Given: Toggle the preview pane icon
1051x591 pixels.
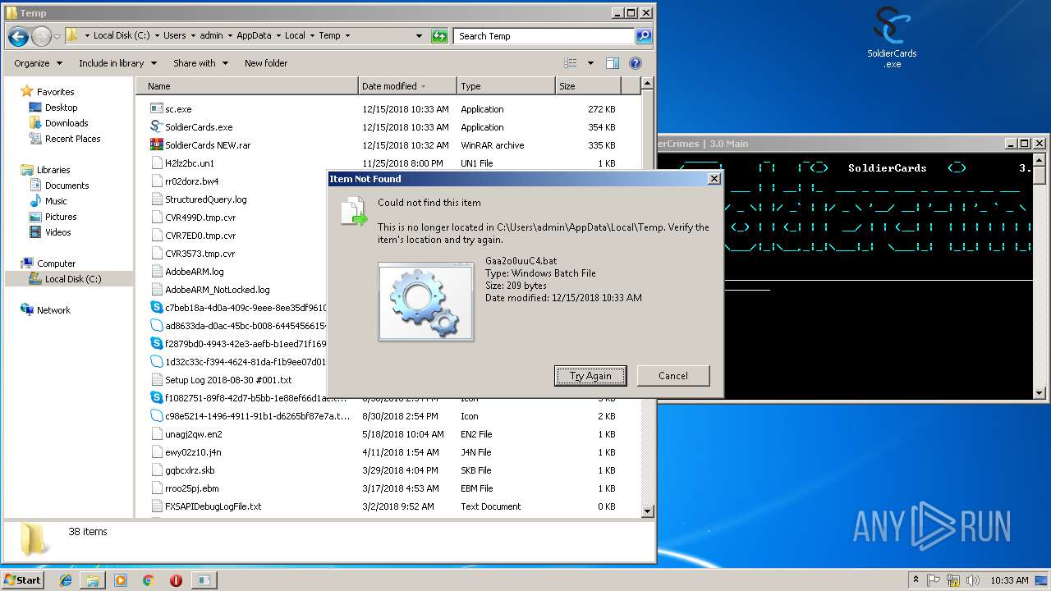Looking at the screenshot, I should pyautogui.click(x=612, y=63).
